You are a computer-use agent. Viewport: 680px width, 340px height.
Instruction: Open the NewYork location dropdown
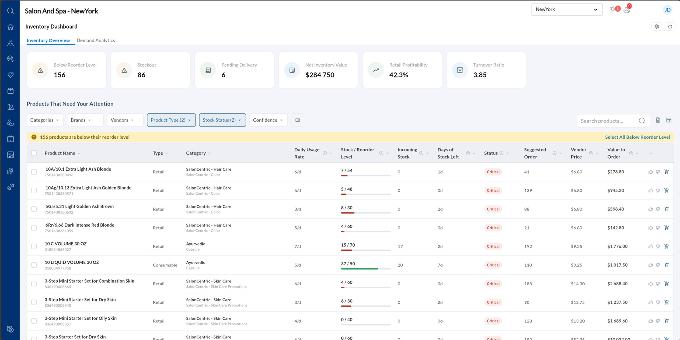point(567,10)
